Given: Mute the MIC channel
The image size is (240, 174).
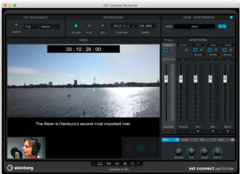Looking at the screenshot, I should click(216, 50).
